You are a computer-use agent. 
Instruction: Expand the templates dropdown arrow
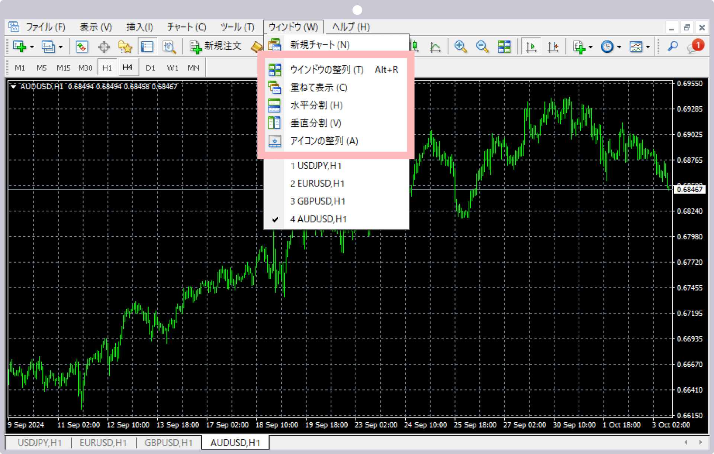(648, 47)
